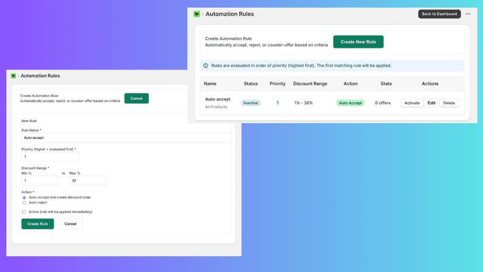Open the three-dot more options menu
Image resolution: width=483 pixels, height=272 pixels.
pos(468,14)
